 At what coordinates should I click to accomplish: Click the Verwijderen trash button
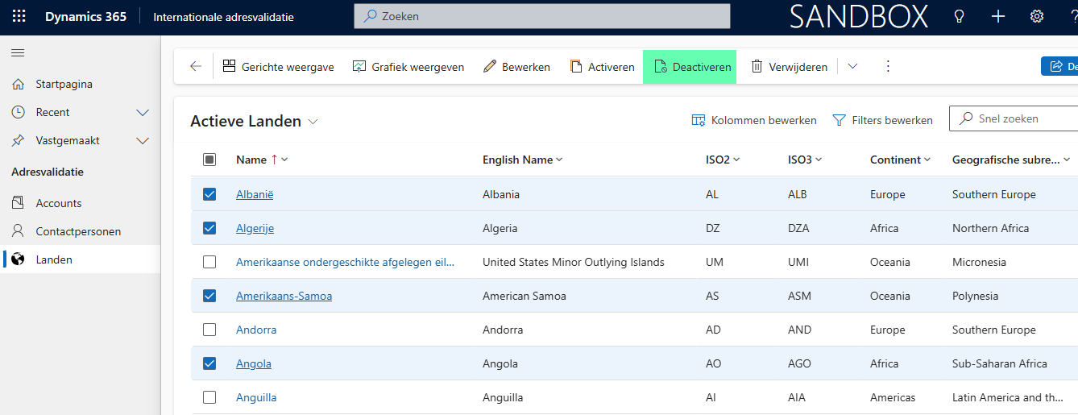click(789, 67)
